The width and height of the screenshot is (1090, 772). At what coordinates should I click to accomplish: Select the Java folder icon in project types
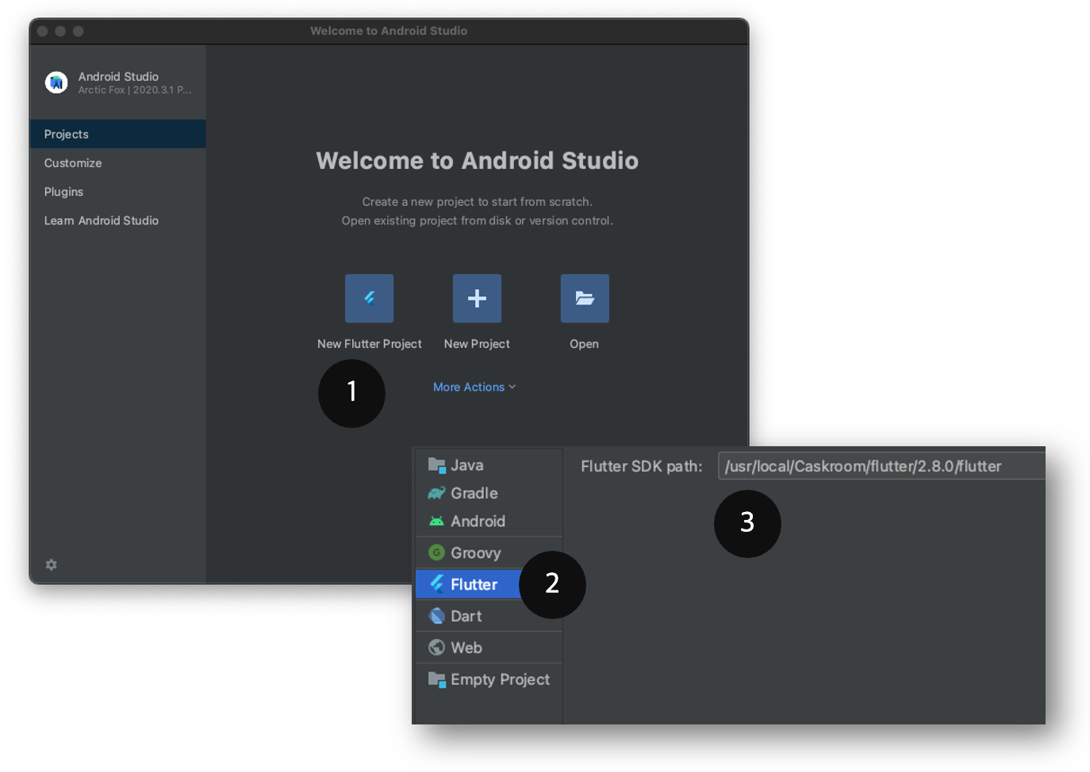[436, 465]
